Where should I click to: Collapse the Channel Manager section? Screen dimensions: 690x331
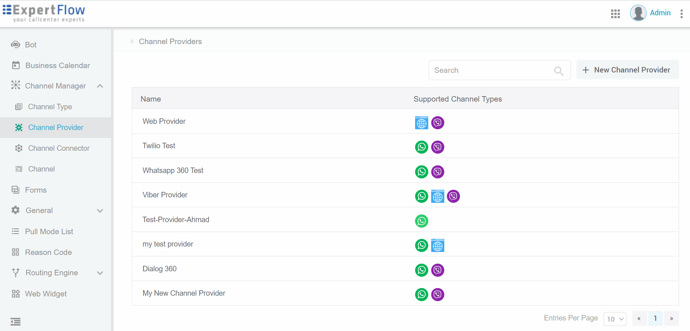click(x=100, y=86)
